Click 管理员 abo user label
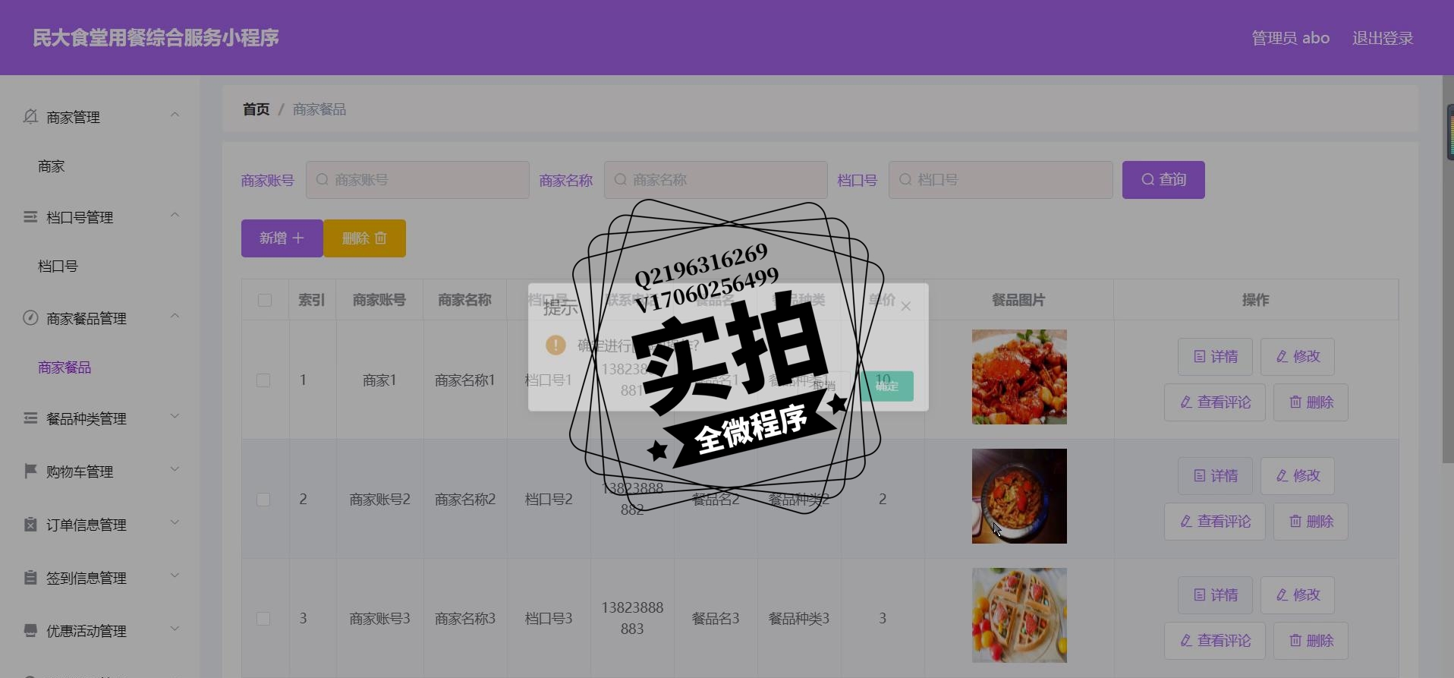 click(1290, 38)
